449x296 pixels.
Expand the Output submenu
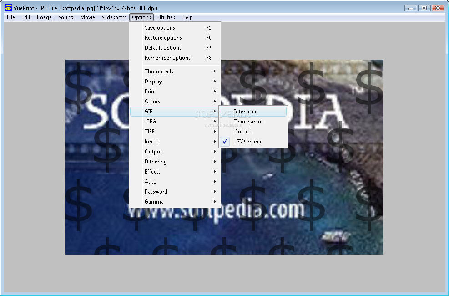pos(175,152)
